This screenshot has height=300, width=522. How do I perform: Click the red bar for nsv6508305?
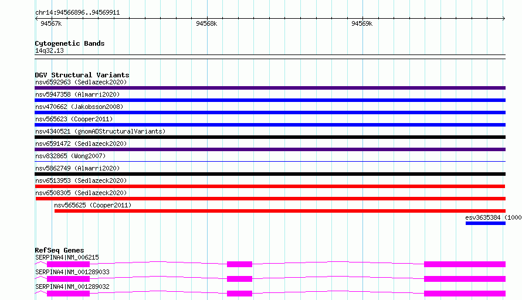[x=270, y=199]
